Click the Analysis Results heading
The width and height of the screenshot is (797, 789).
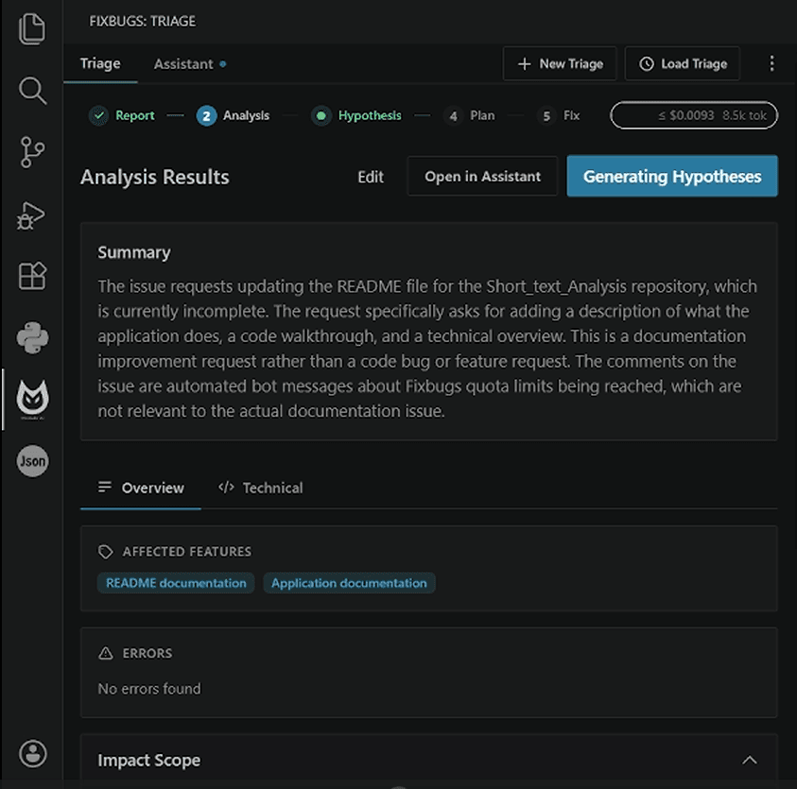point(154,178)
